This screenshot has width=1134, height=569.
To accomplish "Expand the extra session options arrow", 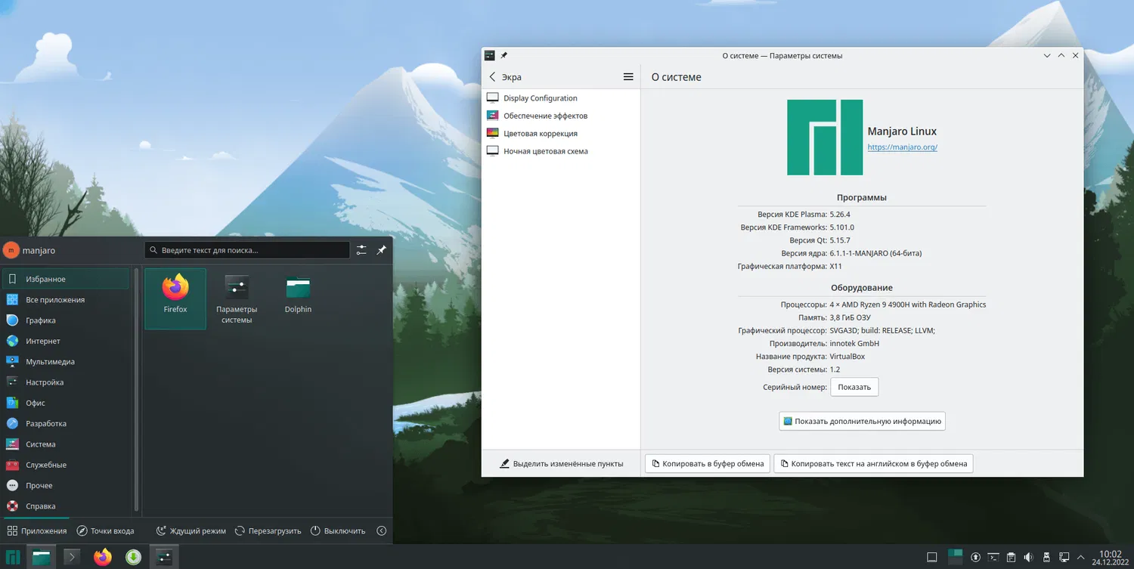I will point(381,531).
